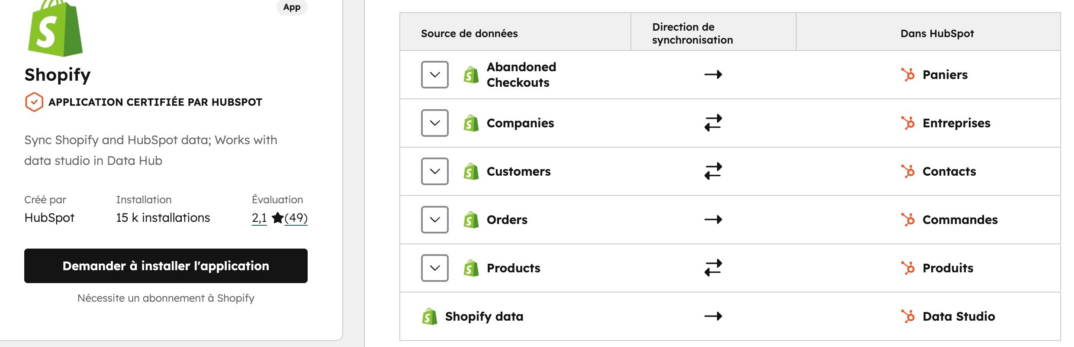Expand the Orders row chevron
1074x347 pixels.
pyautogui.click(x=434, y=220)
